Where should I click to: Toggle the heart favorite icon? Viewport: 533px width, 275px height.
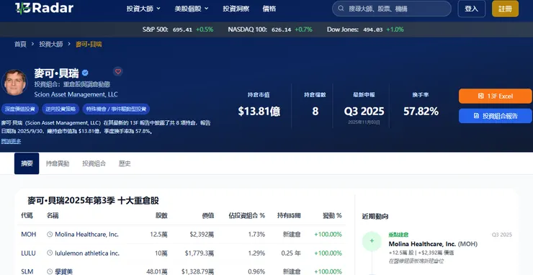pos(118,71)
